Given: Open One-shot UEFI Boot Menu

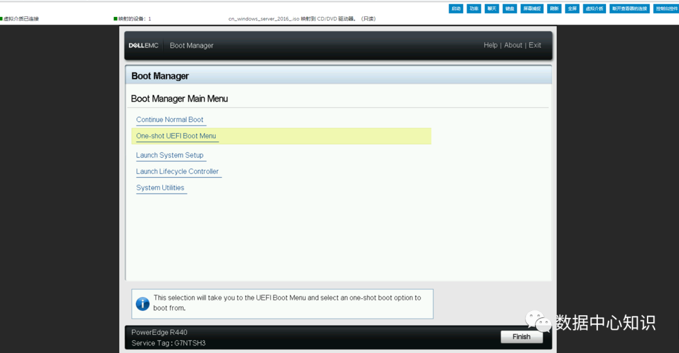Looking at the screenshot, I should pos(176,136).
